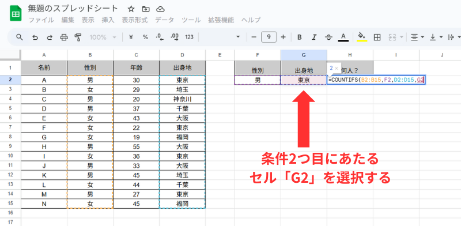
Task: Click the print icon
Action: coord(64,37)
